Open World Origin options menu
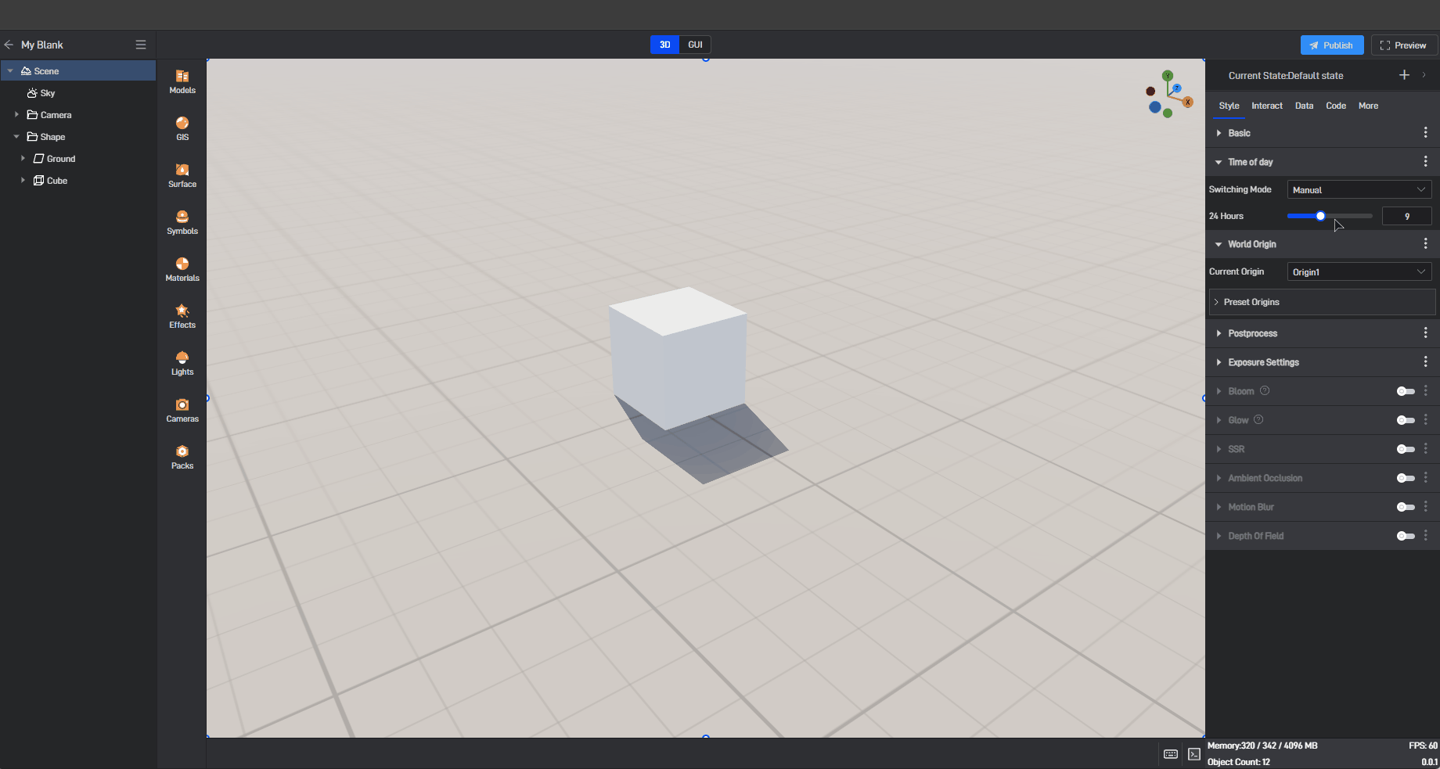 point(1425,244)
